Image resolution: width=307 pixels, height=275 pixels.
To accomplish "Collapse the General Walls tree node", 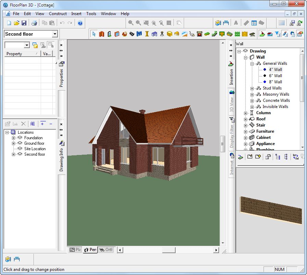I will click(x=252, y=64).
